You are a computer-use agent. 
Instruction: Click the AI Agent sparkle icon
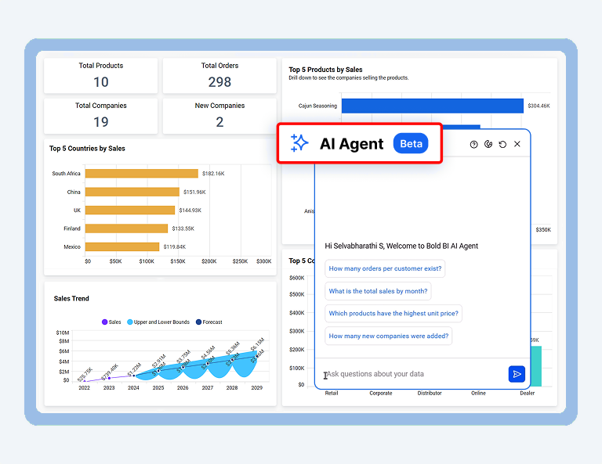[299, 143]
